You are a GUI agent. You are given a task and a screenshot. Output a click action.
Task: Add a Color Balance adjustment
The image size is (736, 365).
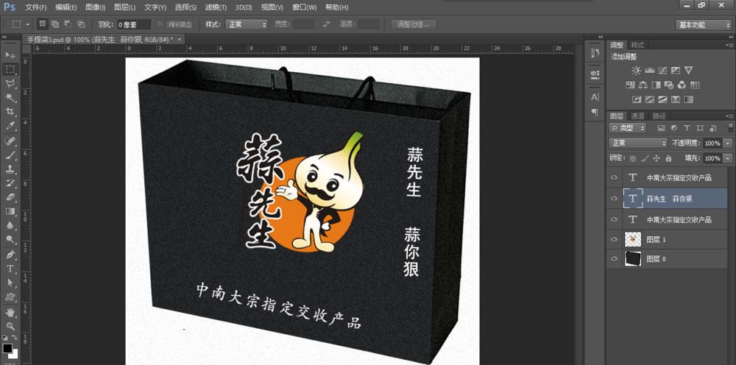(x=643, y=85)
